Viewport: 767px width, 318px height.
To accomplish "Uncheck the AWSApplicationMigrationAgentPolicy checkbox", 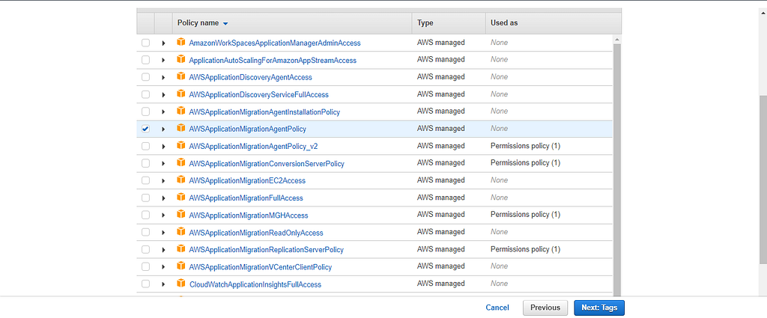I will (145, 129).
